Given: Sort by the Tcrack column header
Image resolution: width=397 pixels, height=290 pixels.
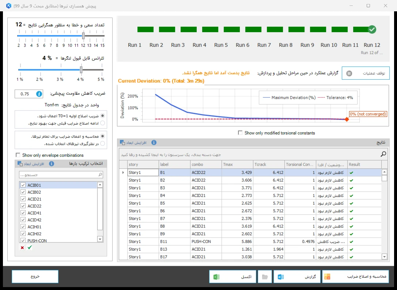Looking at the screenshot, I should point(269,164).
